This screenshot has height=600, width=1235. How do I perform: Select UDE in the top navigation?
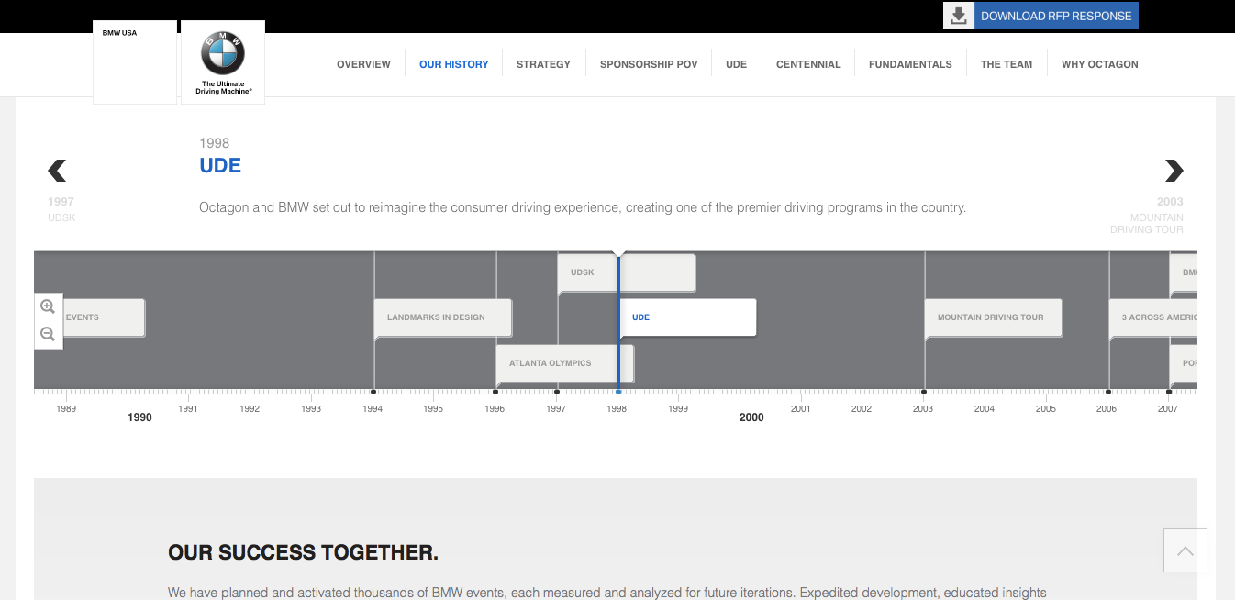(736, 64)
